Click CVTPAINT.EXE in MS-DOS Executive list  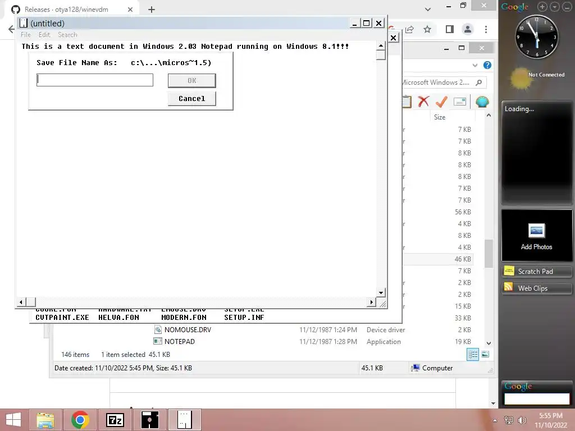pos(62,318)
